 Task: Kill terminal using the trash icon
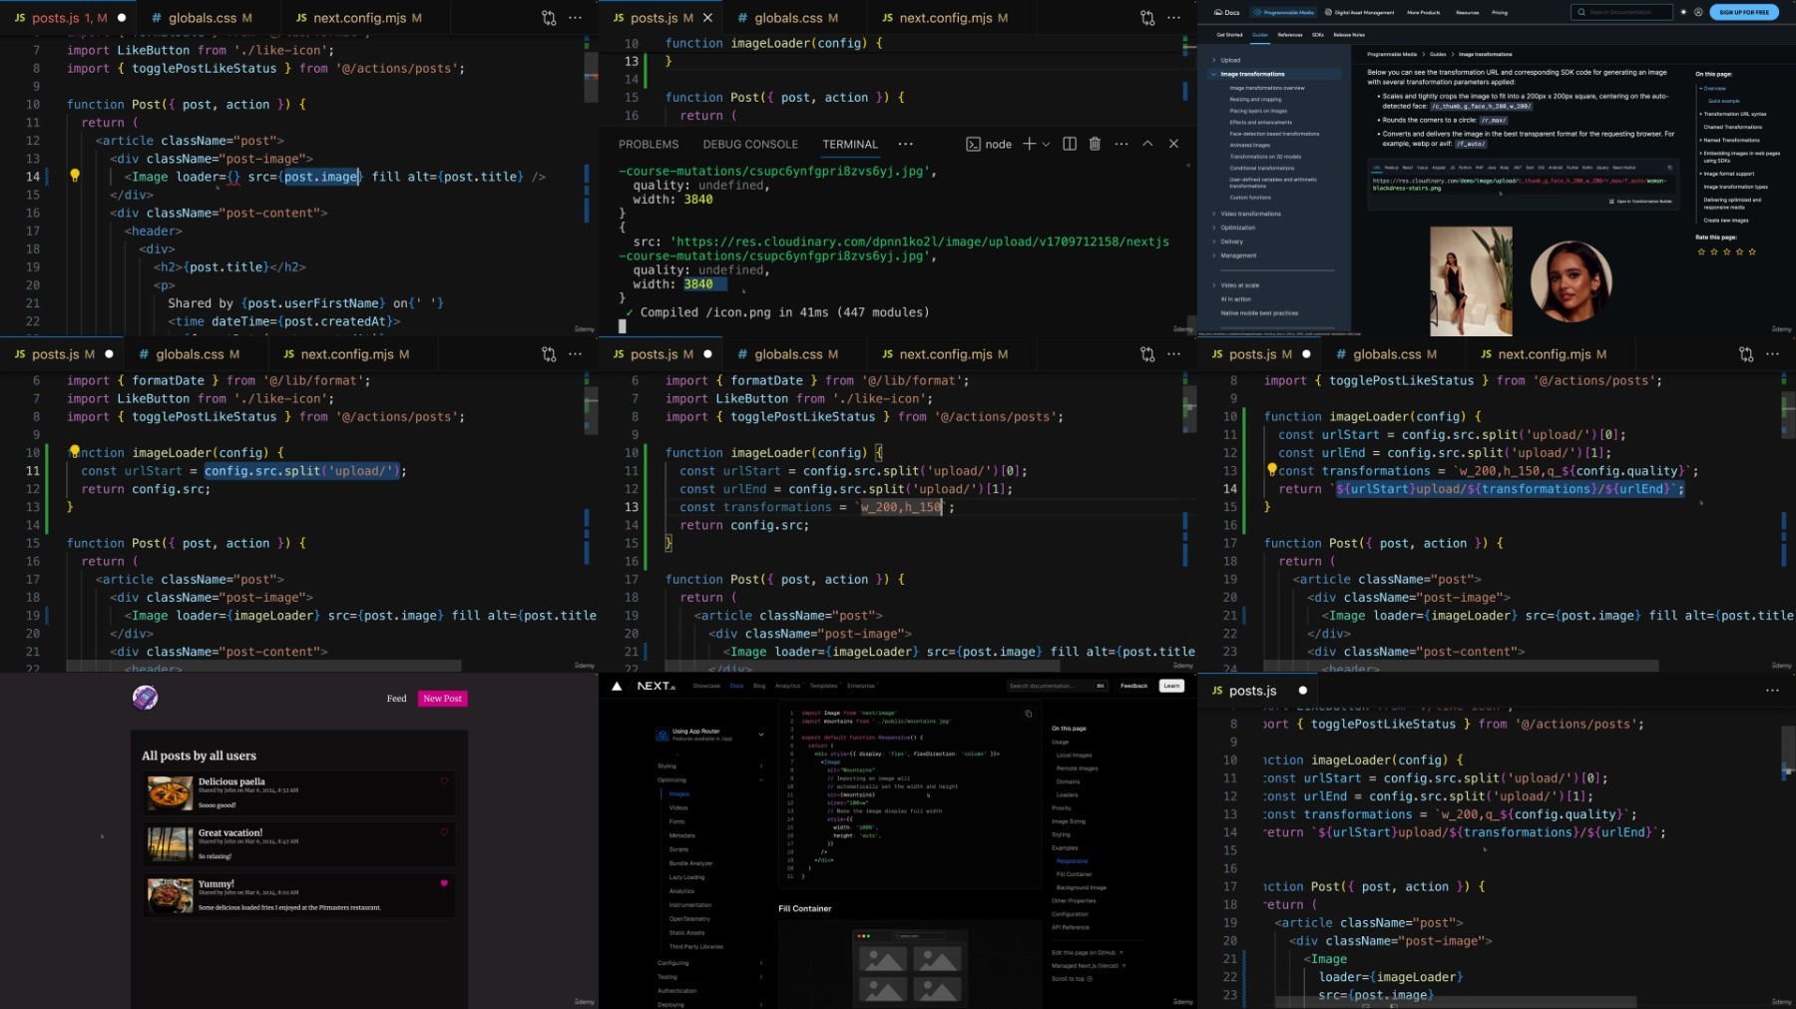1095,144
